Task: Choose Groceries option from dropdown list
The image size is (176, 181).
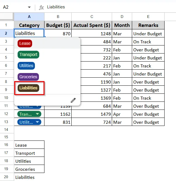Action: (28, 77)
